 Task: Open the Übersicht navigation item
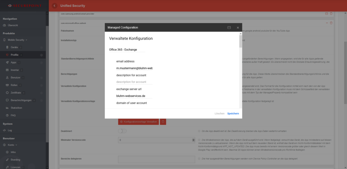point(13,25)
